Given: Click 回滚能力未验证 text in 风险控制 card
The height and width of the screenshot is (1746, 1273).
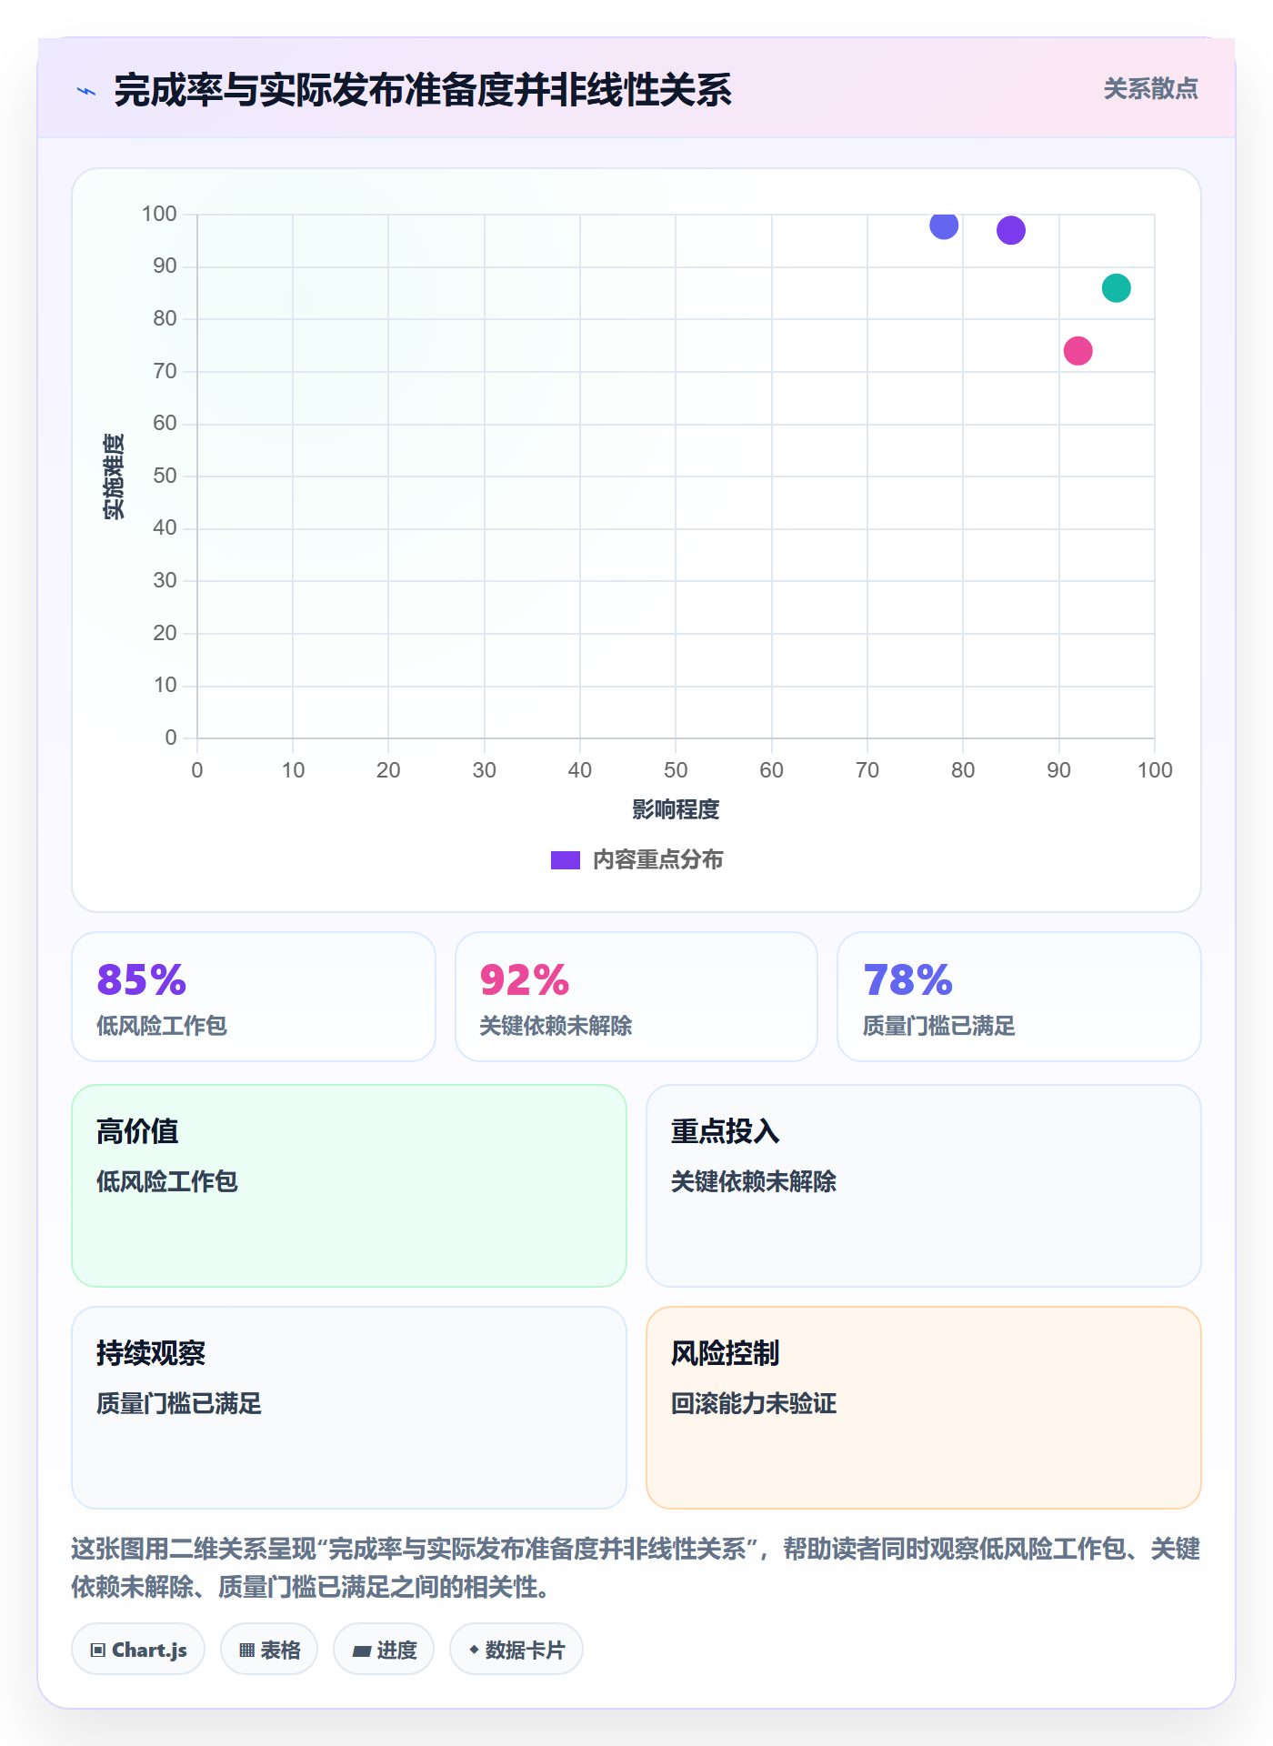Looking at the screenshot, I should click(754, 1403).
